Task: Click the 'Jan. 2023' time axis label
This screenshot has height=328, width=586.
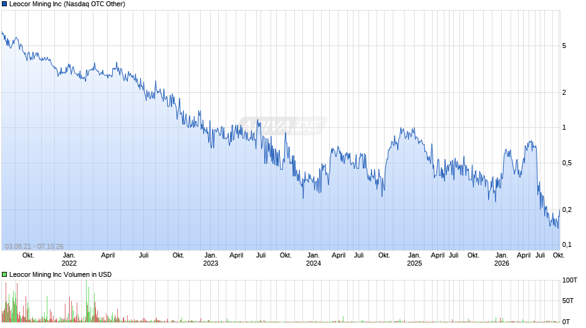Action: [x=211, y=259]
